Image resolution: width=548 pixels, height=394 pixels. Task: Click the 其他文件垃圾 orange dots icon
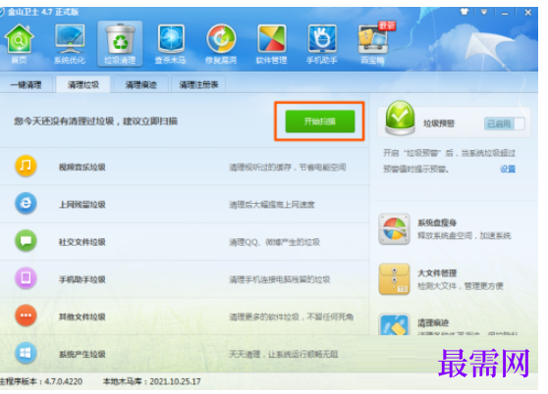click(26, 316)
